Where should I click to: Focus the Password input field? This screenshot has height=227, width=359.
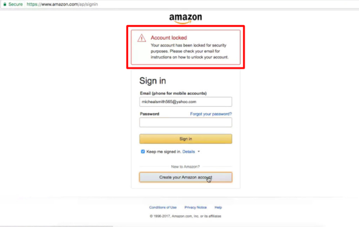[186, 122]
